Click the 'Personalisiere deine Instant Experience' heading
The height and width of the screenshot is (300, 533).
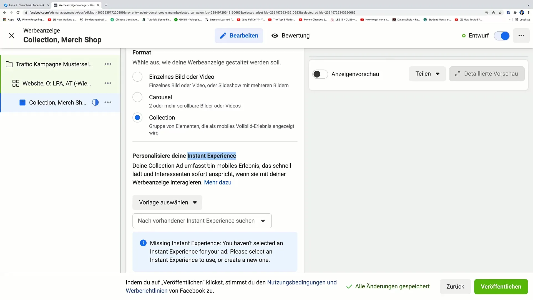tap(184, 156)
